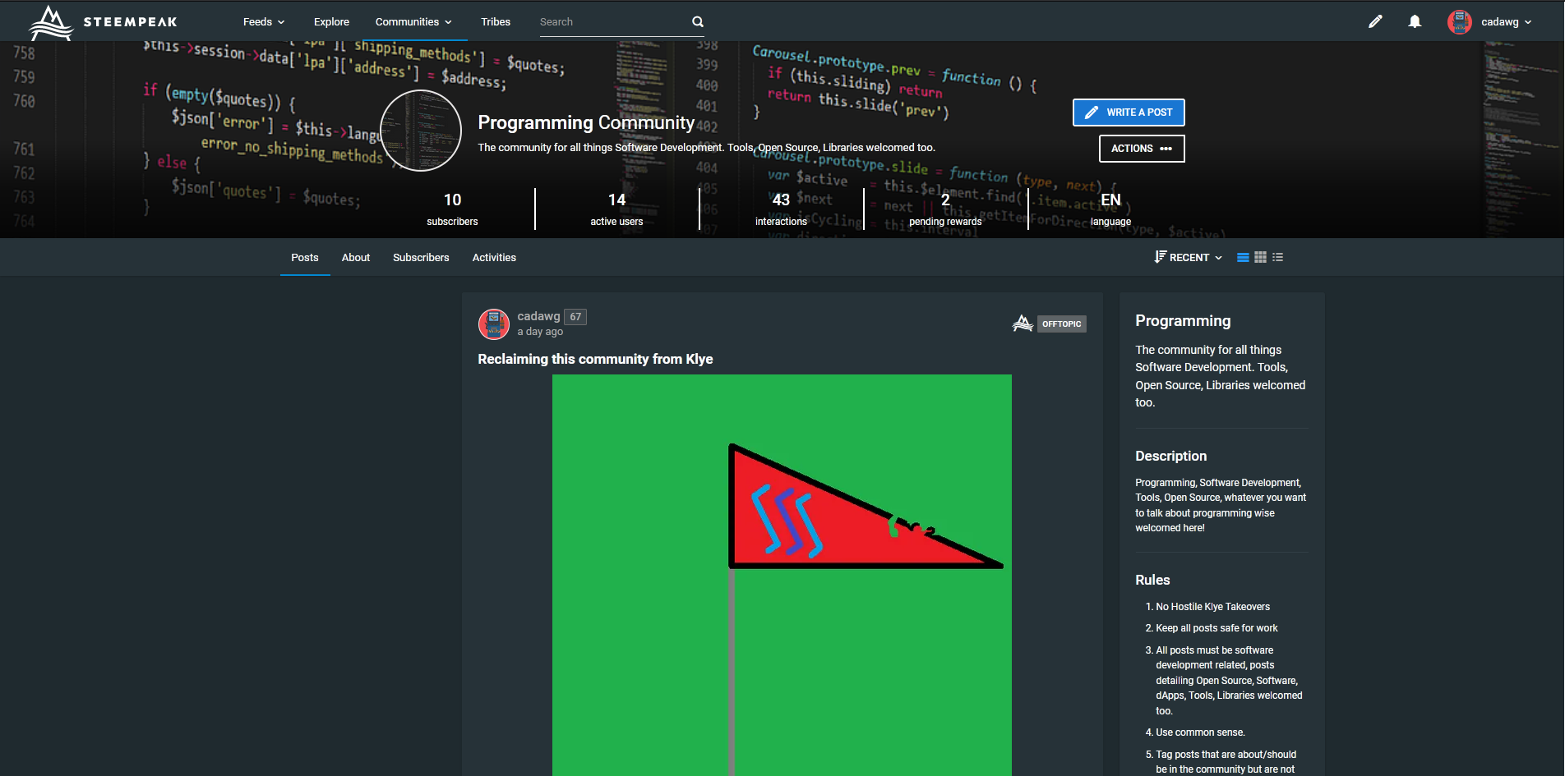Open notifications bell icon

point(1415,22)
